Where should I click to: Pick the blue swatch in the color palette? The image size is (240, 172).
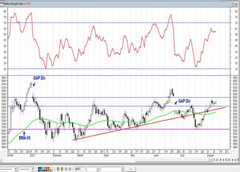click(x=41, y=168)
